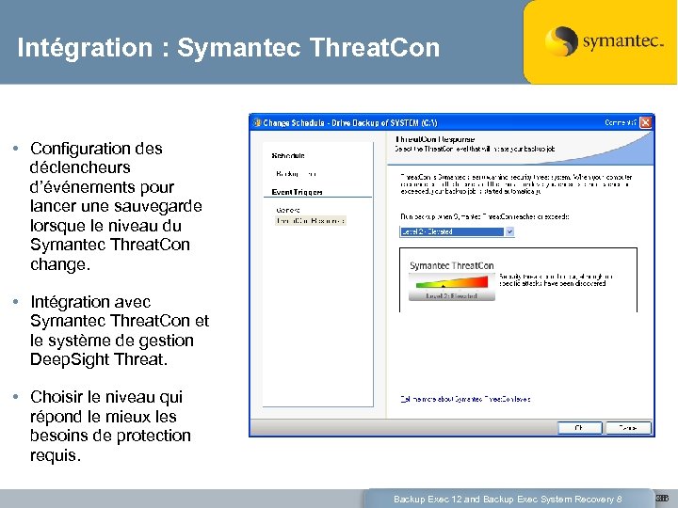678x508 pixels.
Task: Click the Symantec logo on slide
Action: pyautogui.click(x=604, y=41)
